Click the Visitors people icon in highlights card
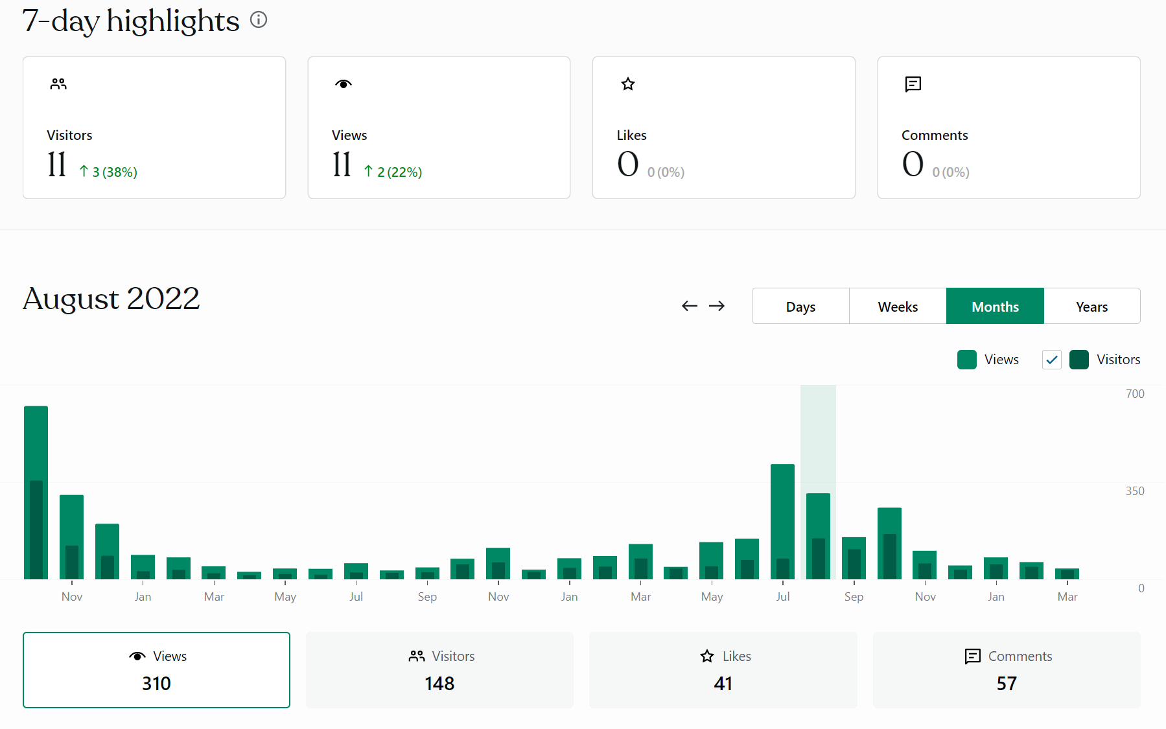This screenshot has width=1166, height=729. click(x=58, y=84)
